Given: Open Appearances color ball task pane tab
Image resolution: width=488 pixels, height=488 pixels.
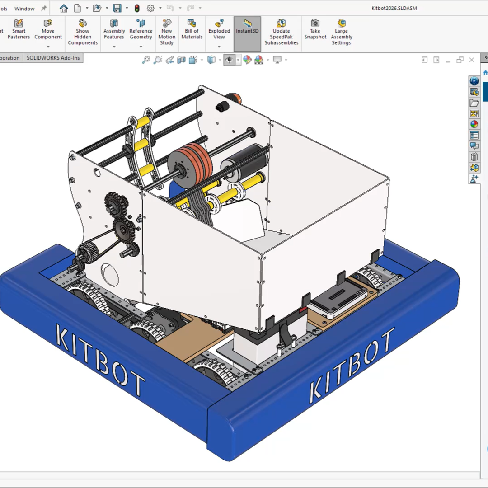Looking at the screenshot, I should pos(474,125).
